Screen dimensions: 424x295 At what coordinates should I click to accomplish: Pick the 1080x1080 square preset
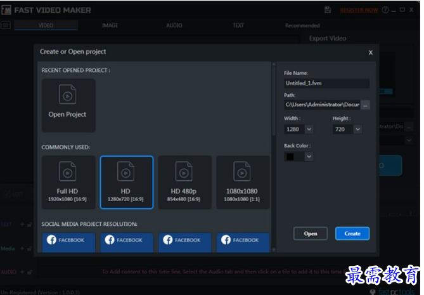(x=243, y=182)
